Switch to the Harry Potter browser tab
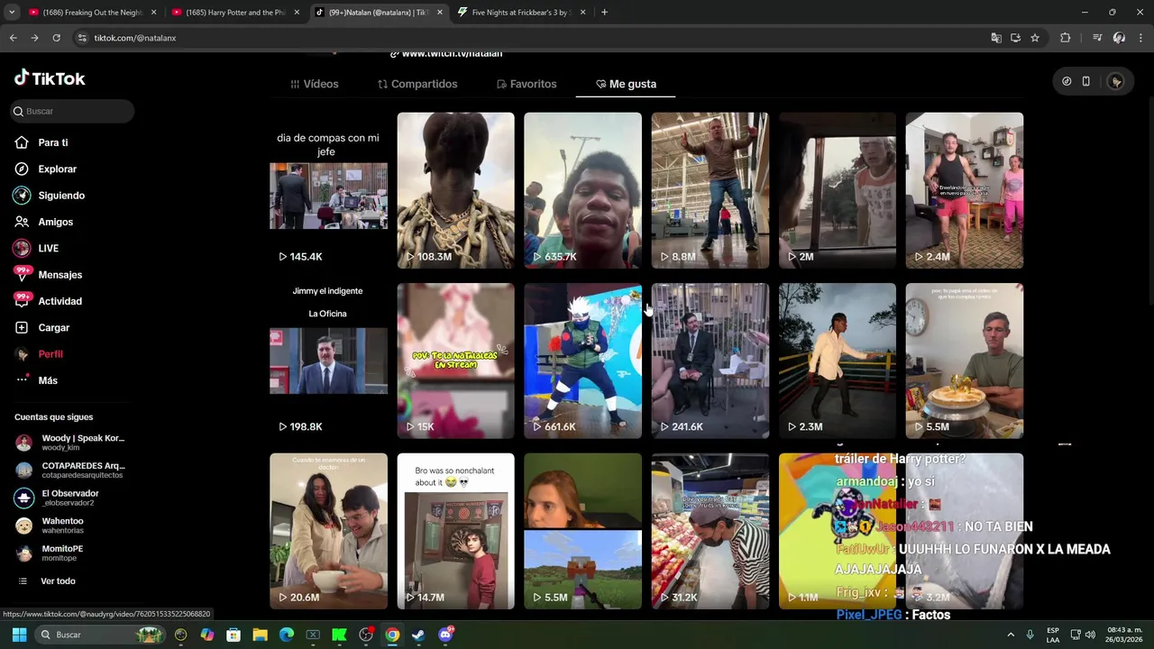This screenshot has width=1154, height=649. click(234, 13)
